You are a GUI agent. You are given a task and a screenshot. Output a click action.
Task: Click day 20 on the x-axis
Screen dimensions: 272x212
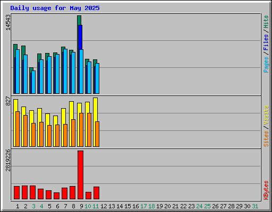tap(167, 206)
